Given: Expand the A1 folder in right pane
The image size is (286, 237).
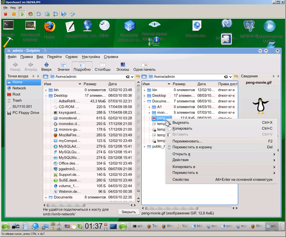Looking at the screenshot, I should pyautogui.click(x=149, y=107).
